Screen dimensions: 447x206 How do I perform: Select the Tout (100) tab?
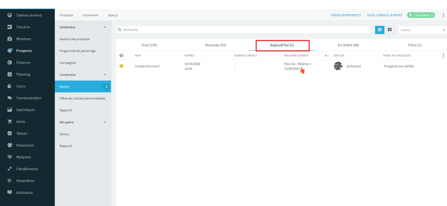click(149, 45)
